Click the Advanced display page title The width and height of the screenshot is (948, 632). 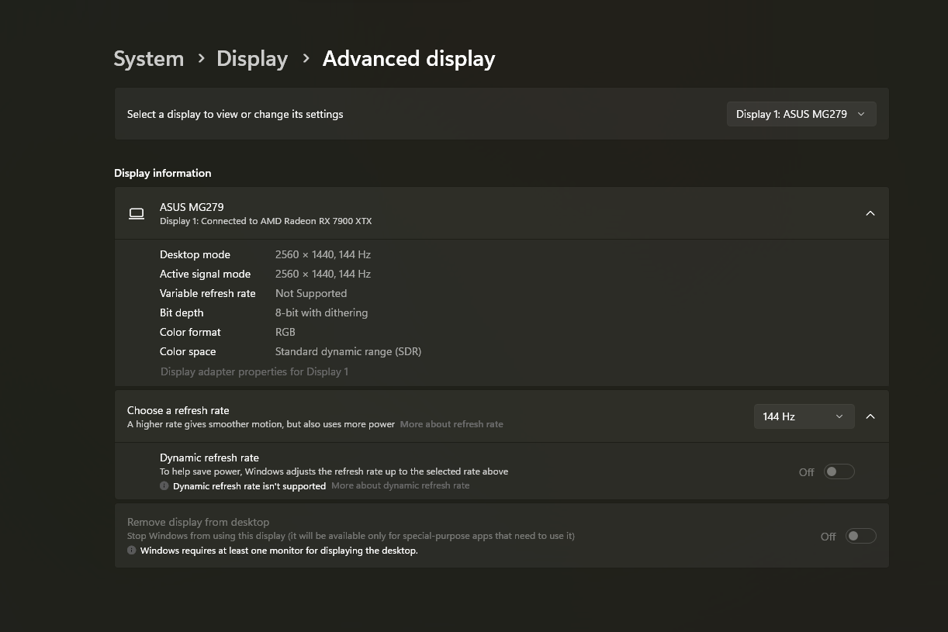pyautogui.click(x=409, y=59)
